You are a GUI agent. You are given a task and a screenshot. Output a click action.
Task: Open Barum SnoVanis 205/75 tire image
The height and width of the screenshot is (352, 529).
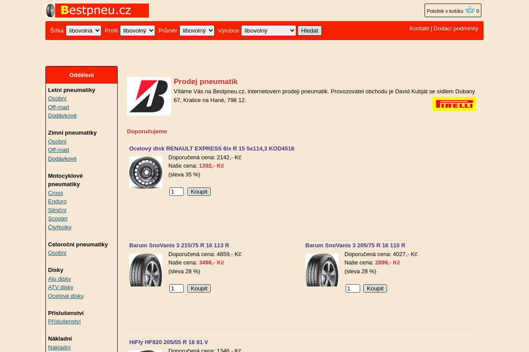[x=322, y=270]
